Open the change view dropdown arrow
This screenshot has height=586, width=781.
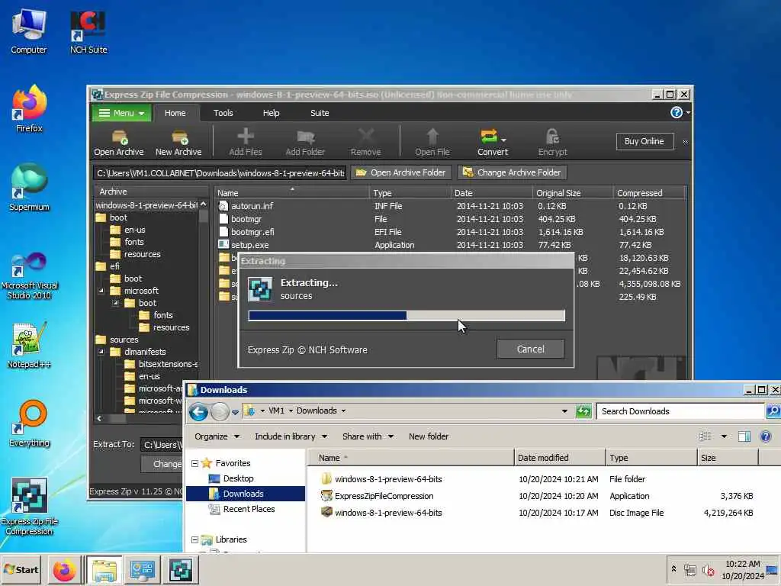pos(724,436)
